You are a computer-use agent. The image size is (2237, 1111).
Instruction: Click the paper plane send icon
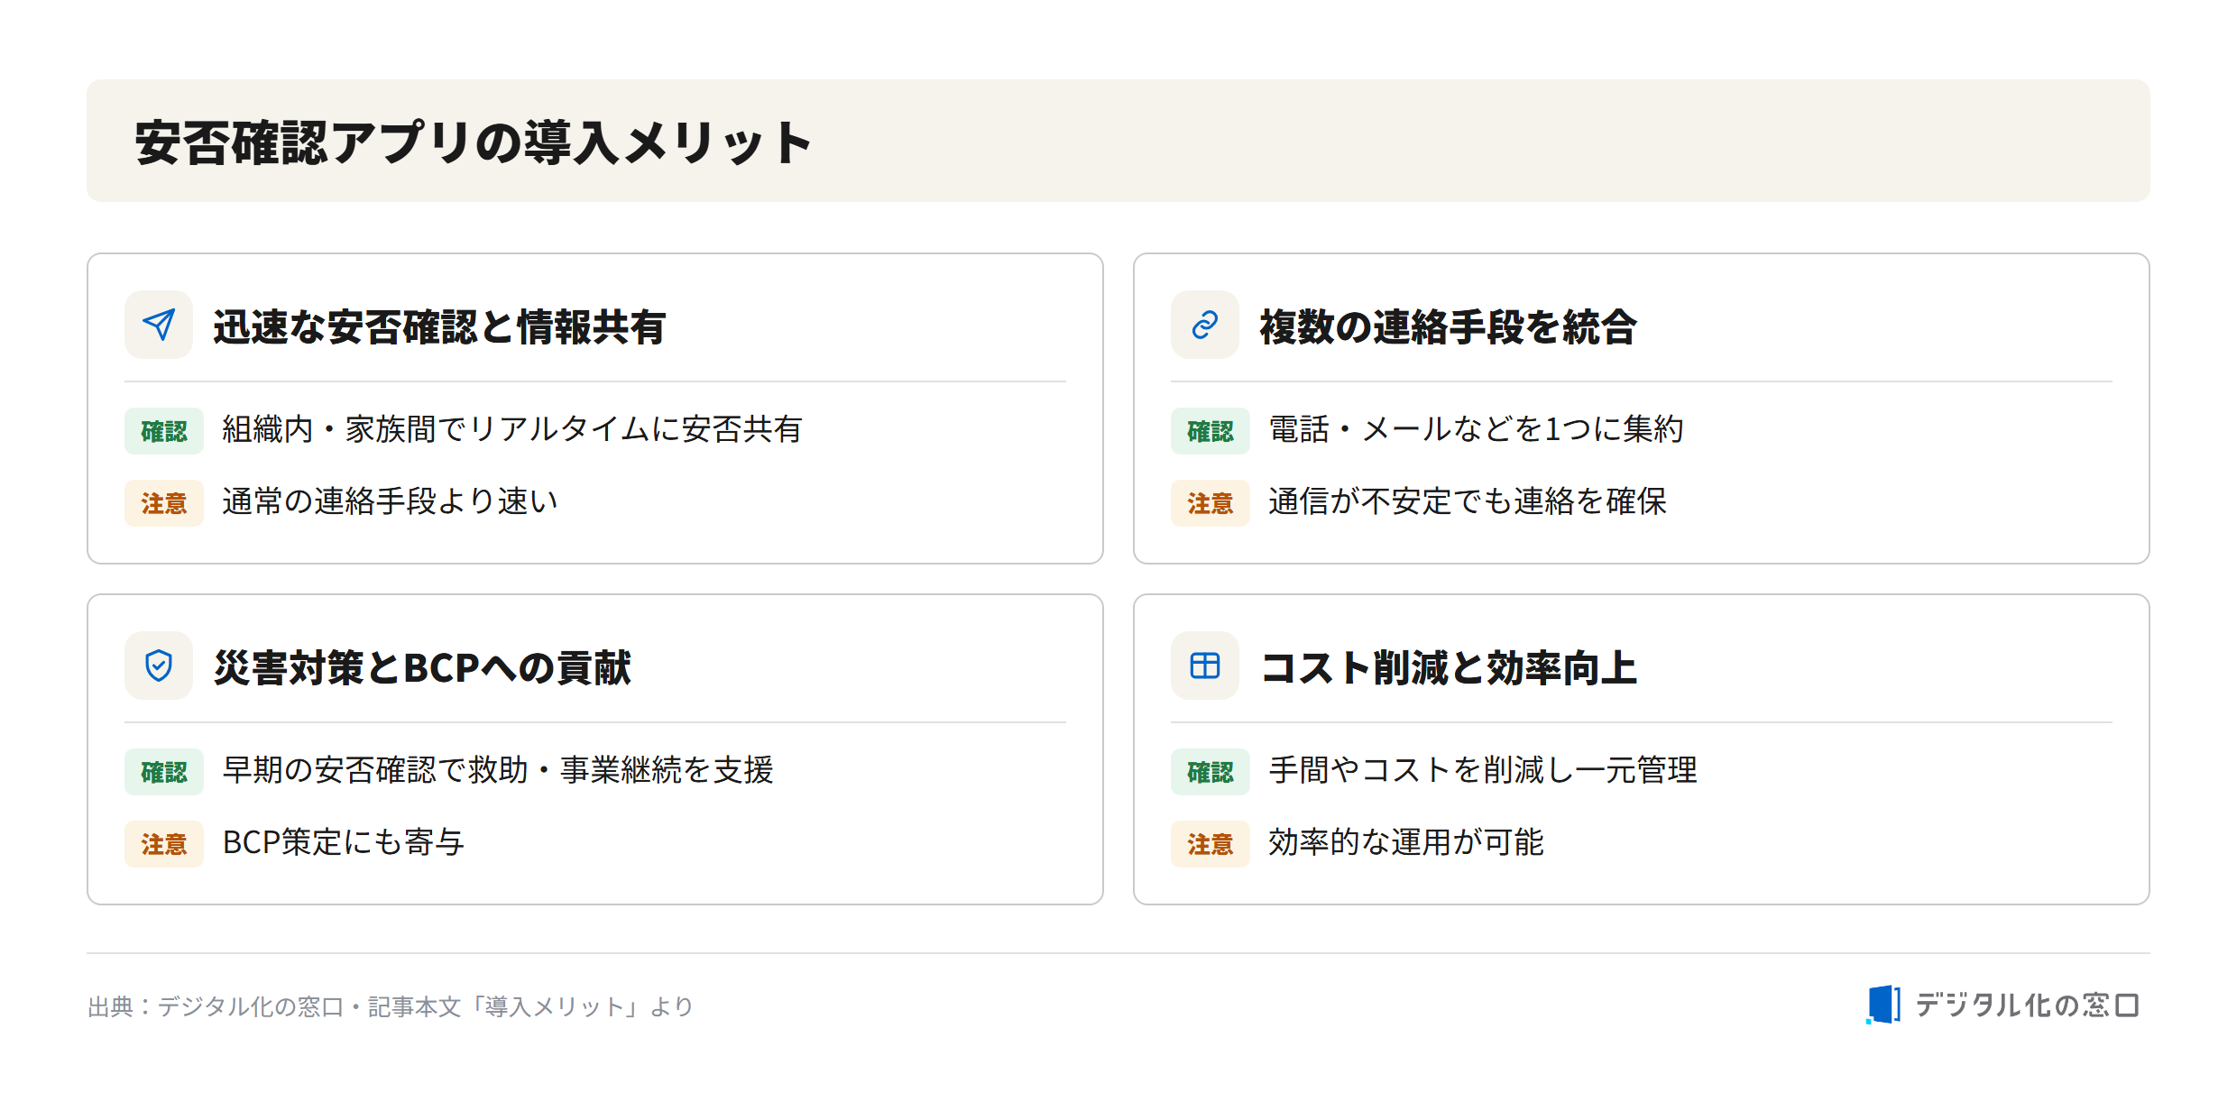[159, 325]
